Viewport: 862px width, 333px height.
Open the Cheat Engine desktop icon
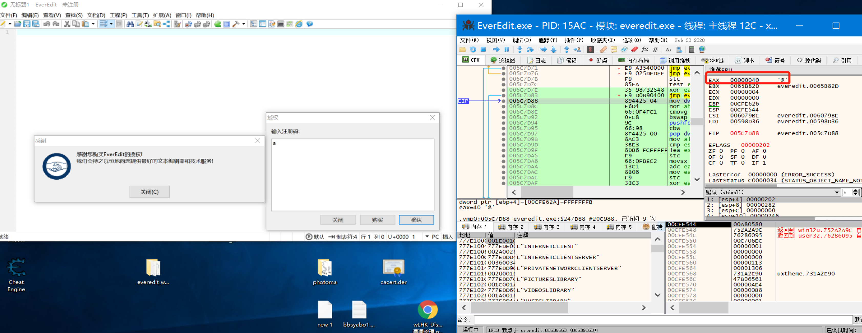click(16, 274)
